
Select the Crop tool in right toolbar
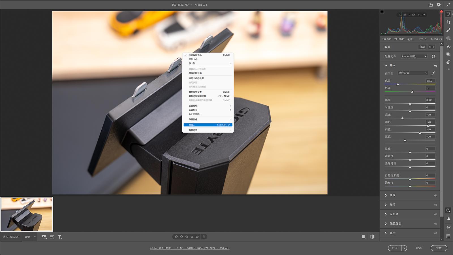[448, 22]
